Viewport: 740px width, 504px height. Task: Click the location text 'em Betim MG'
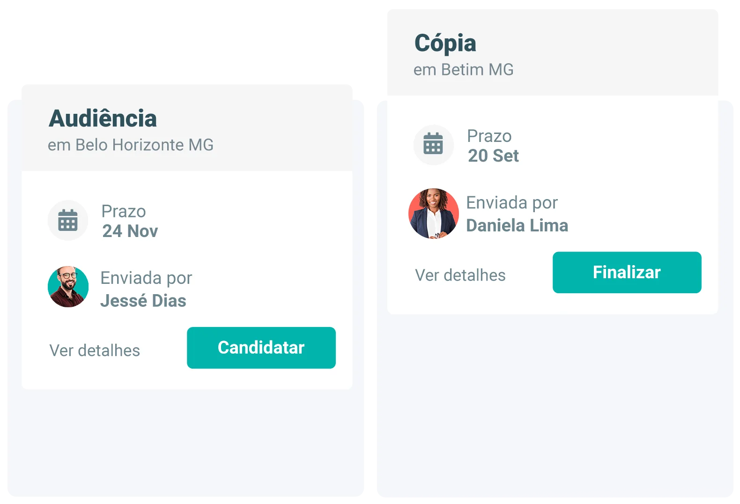463,70
